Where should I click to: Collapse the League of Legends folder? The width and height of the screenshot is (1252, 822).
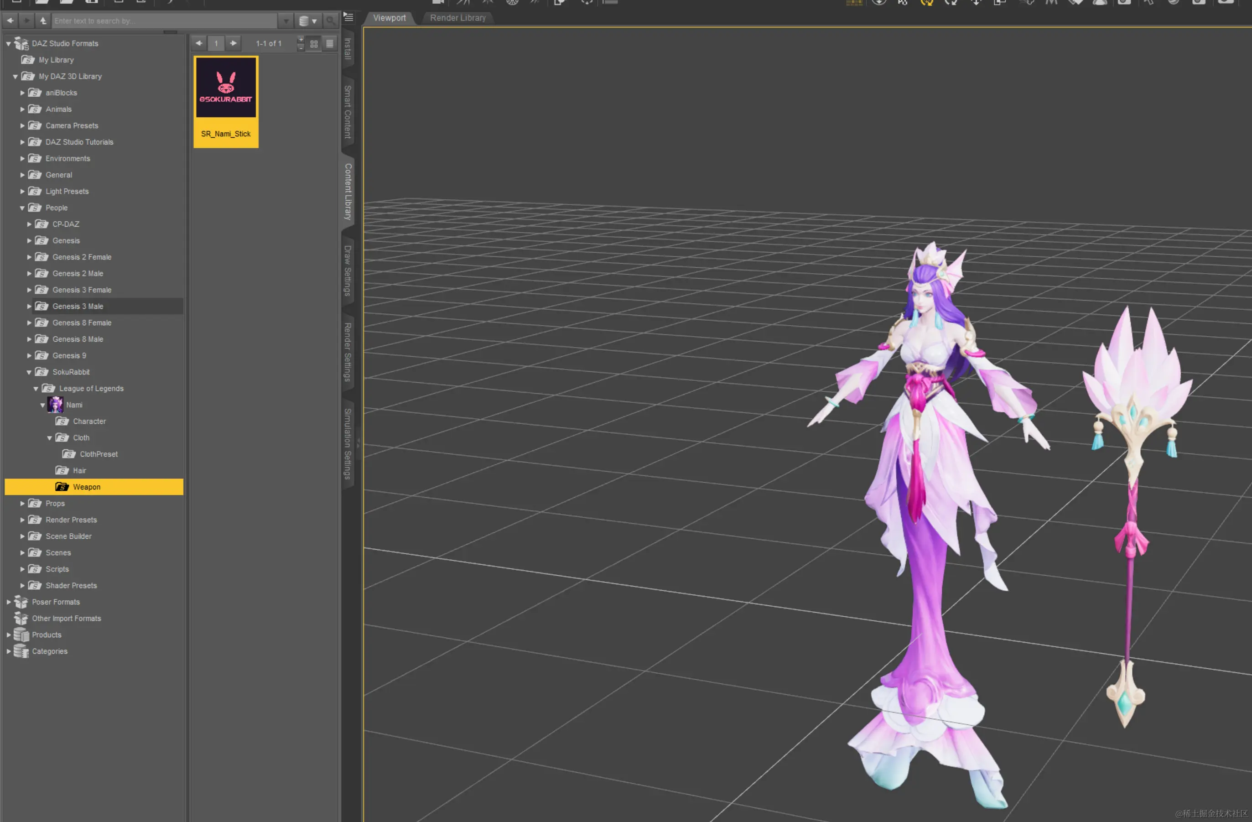coord(36,389)
